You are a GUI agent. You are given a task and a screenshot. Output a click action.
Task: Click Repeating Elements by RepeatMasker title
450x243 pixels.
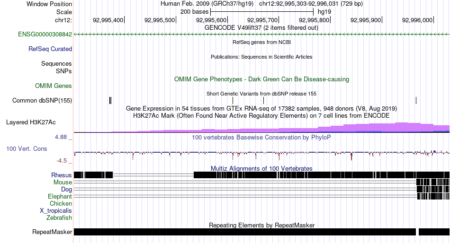pos(262,225)
